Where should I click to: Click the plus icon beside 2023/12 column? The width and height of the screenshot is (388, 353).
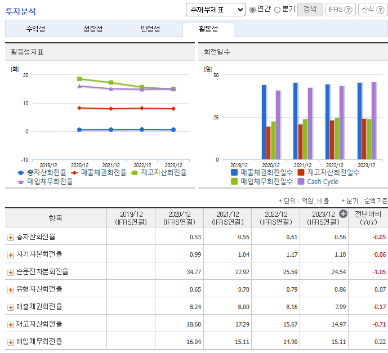[343, 214]
